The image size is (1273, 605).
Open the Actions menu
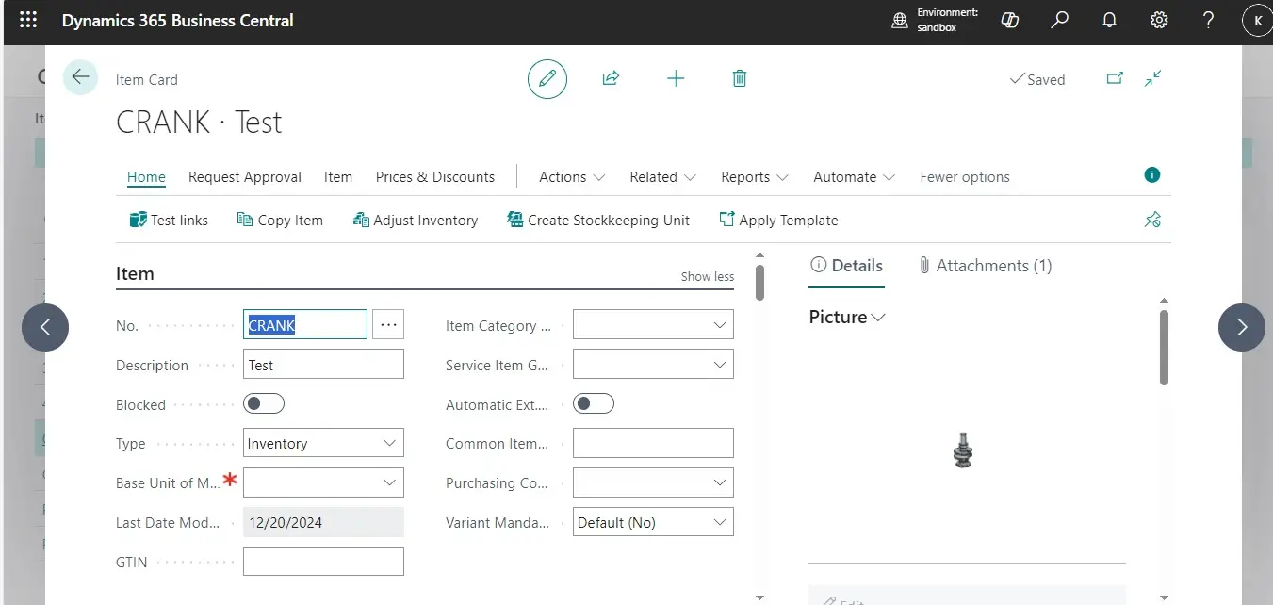click(x=571, y=177)
